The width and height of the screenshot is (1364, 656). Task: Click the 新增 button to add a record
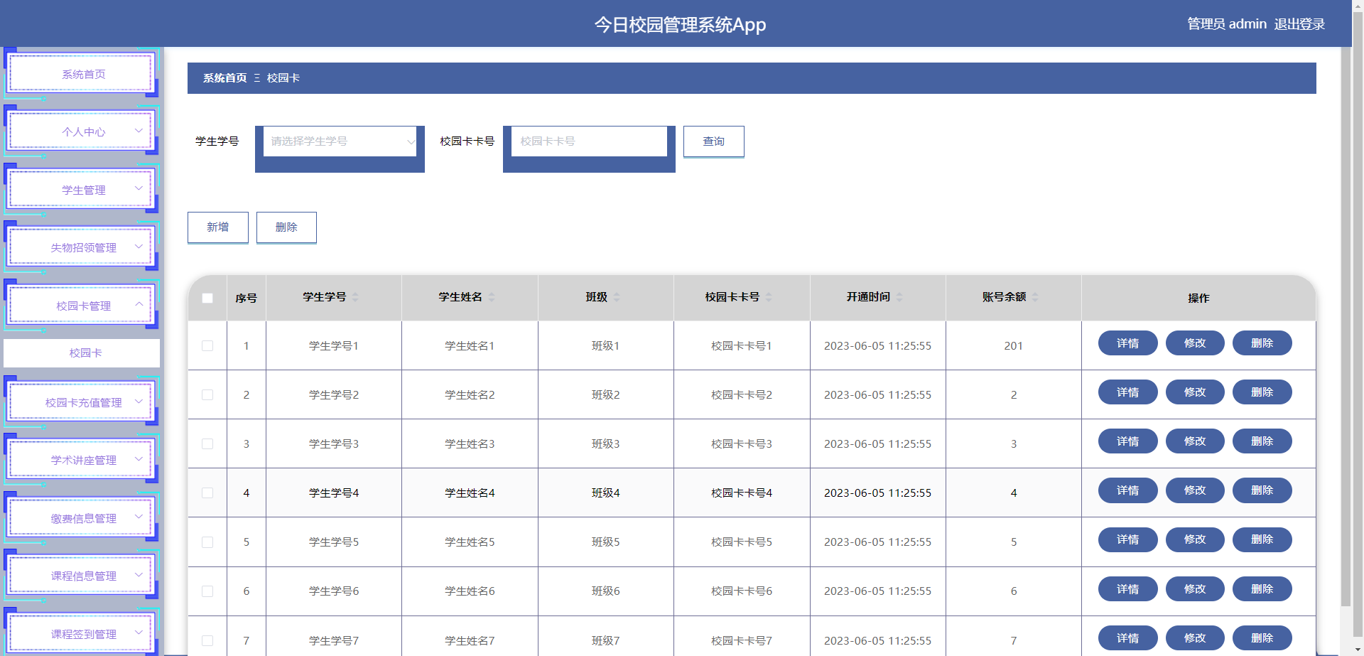click(217, 227)
